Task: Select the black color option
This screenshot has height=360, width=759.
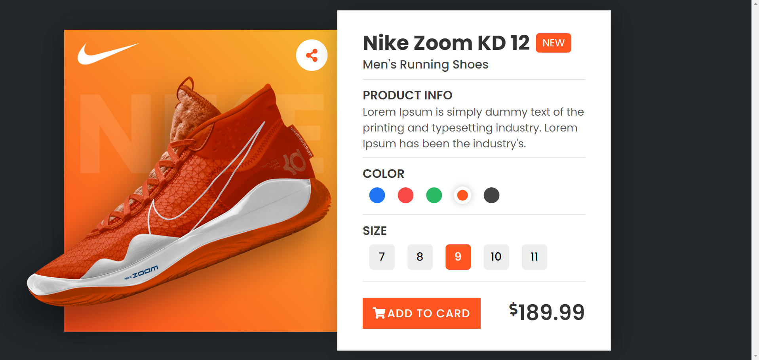Action: click(x=491, y=195)
